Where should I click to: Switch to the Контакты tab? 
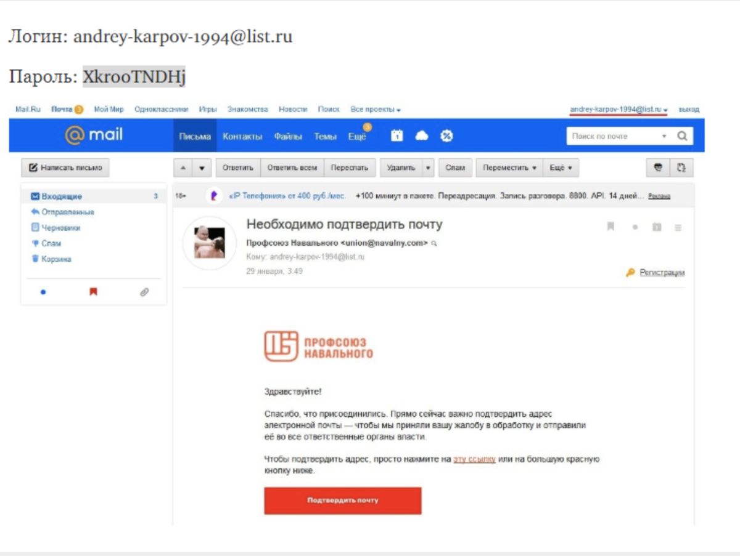(244, 136)
